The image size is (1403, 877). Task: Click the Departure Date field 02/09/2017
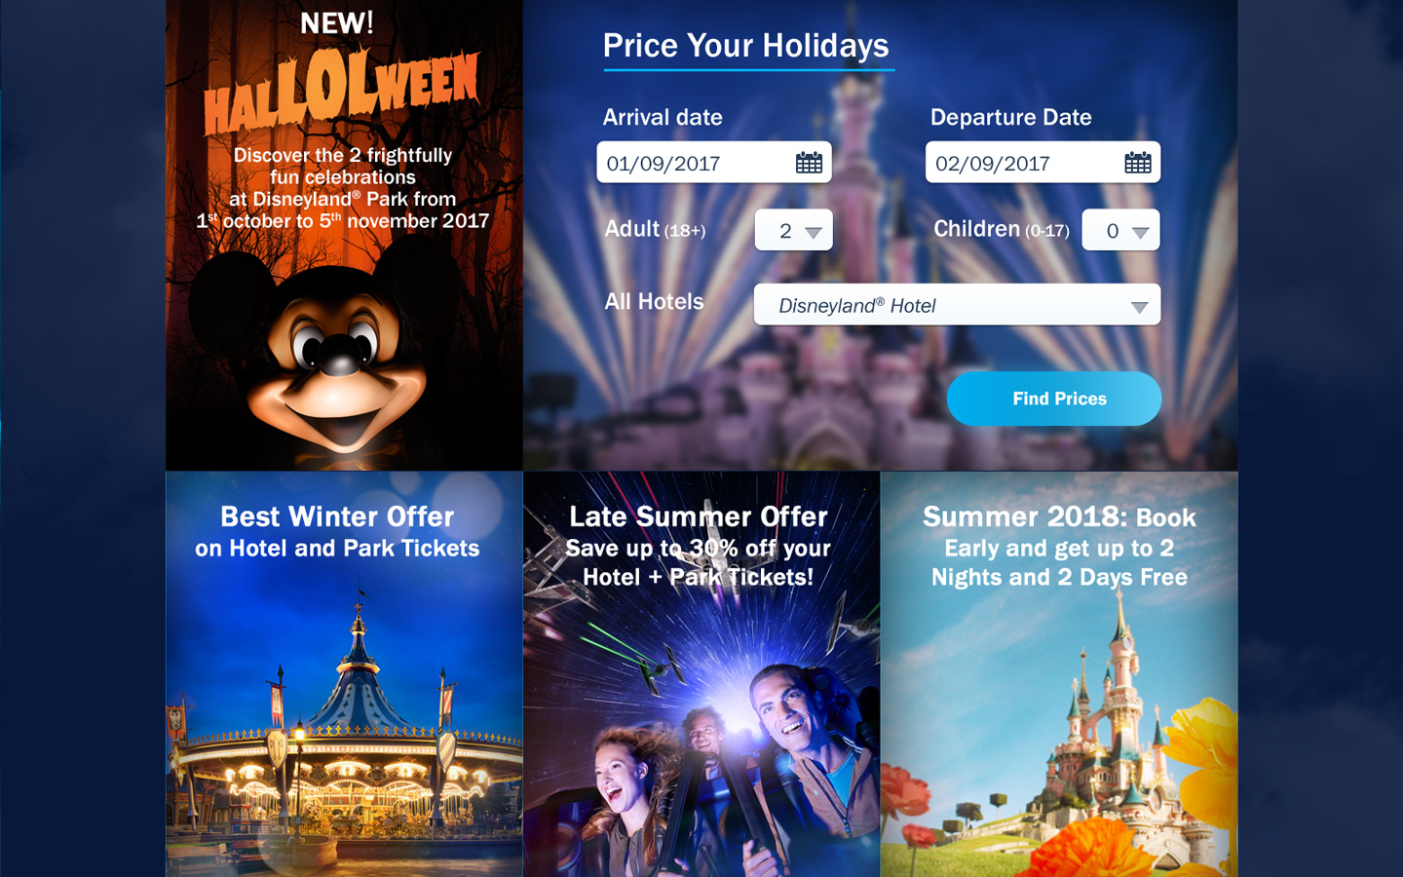[1043, 163]
